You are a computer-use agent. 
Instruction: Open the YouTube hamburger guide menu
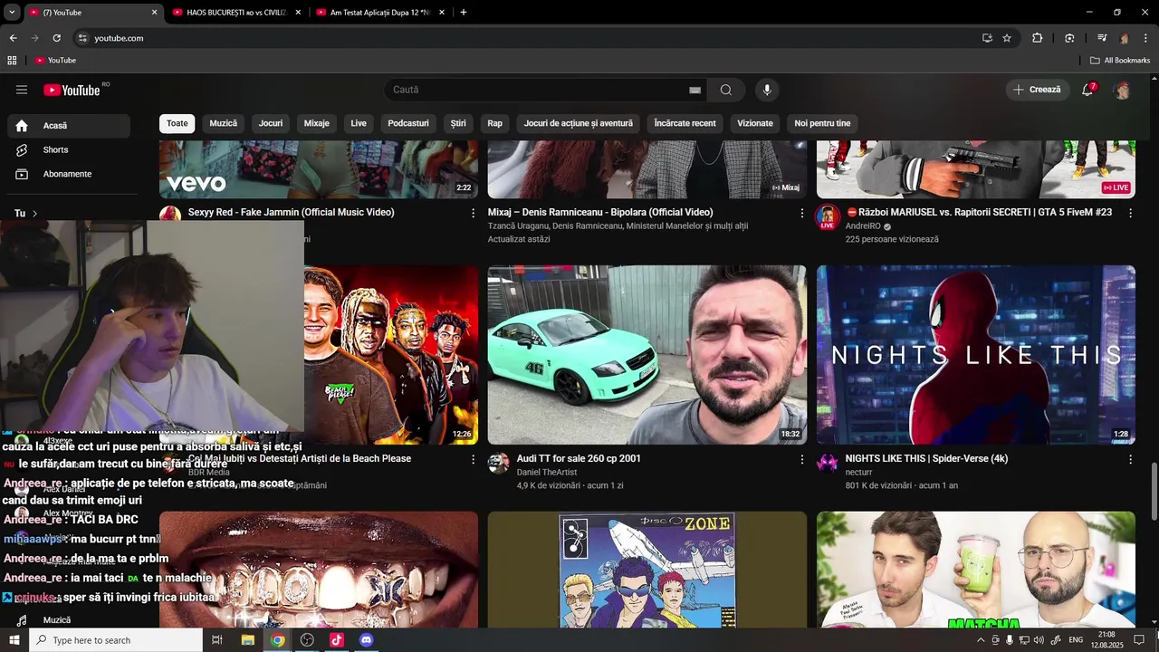(x=22, y=90)
